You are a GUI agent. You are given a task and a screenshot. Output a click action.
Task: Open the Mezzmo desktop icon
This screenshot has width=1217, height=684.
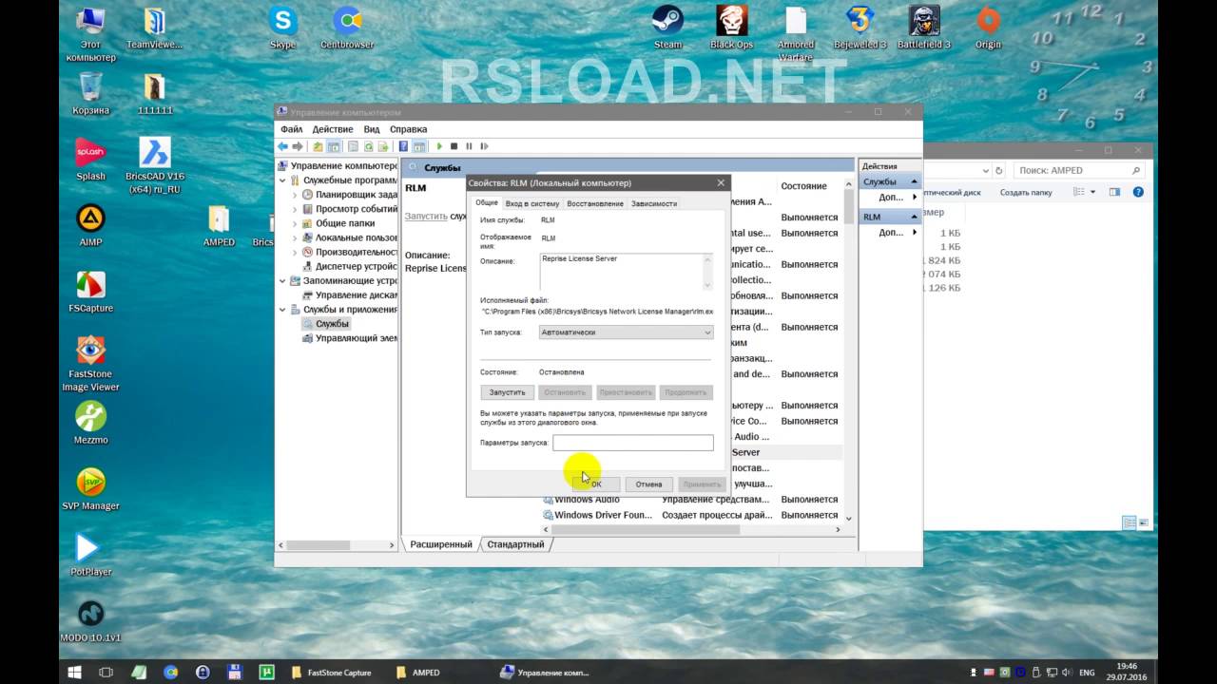tap(90, 423)
